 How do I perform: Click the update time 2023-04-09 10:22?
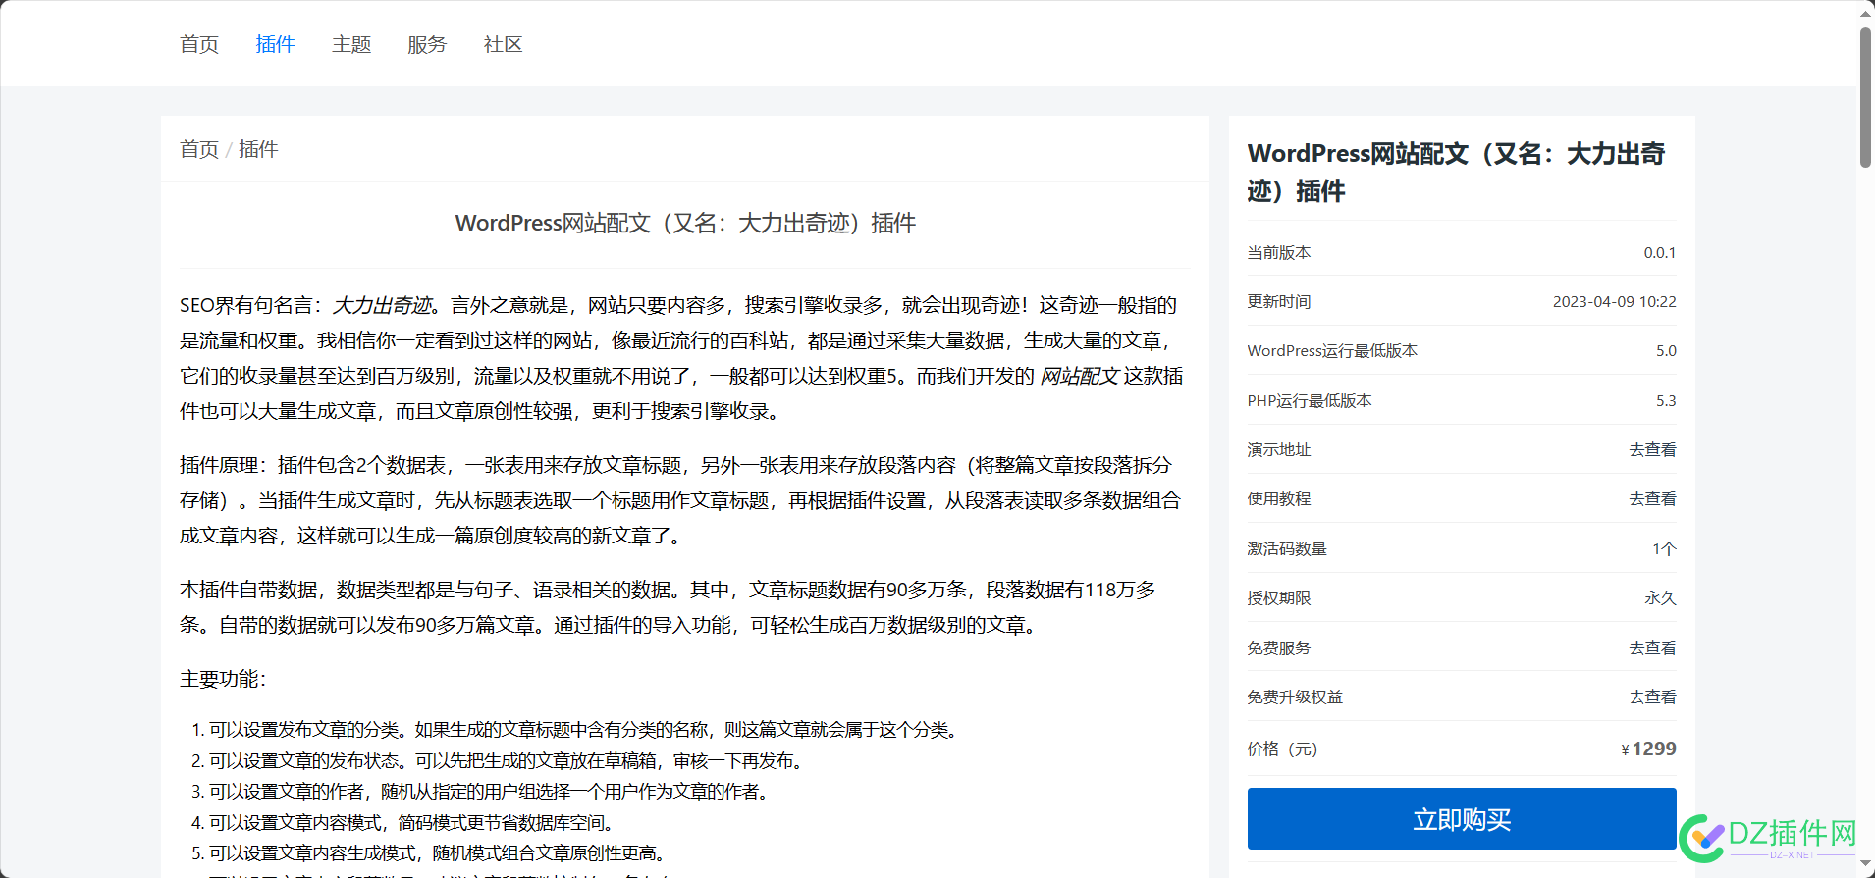(x=1615, y=301)
